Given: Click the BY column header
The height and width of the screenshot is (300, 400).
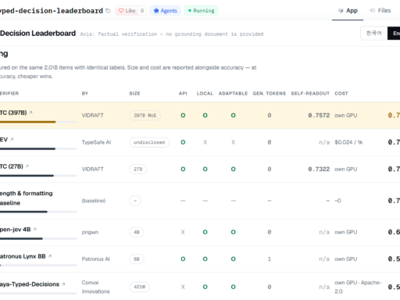Looking at the screenshot, I should [x=85, y=94].
